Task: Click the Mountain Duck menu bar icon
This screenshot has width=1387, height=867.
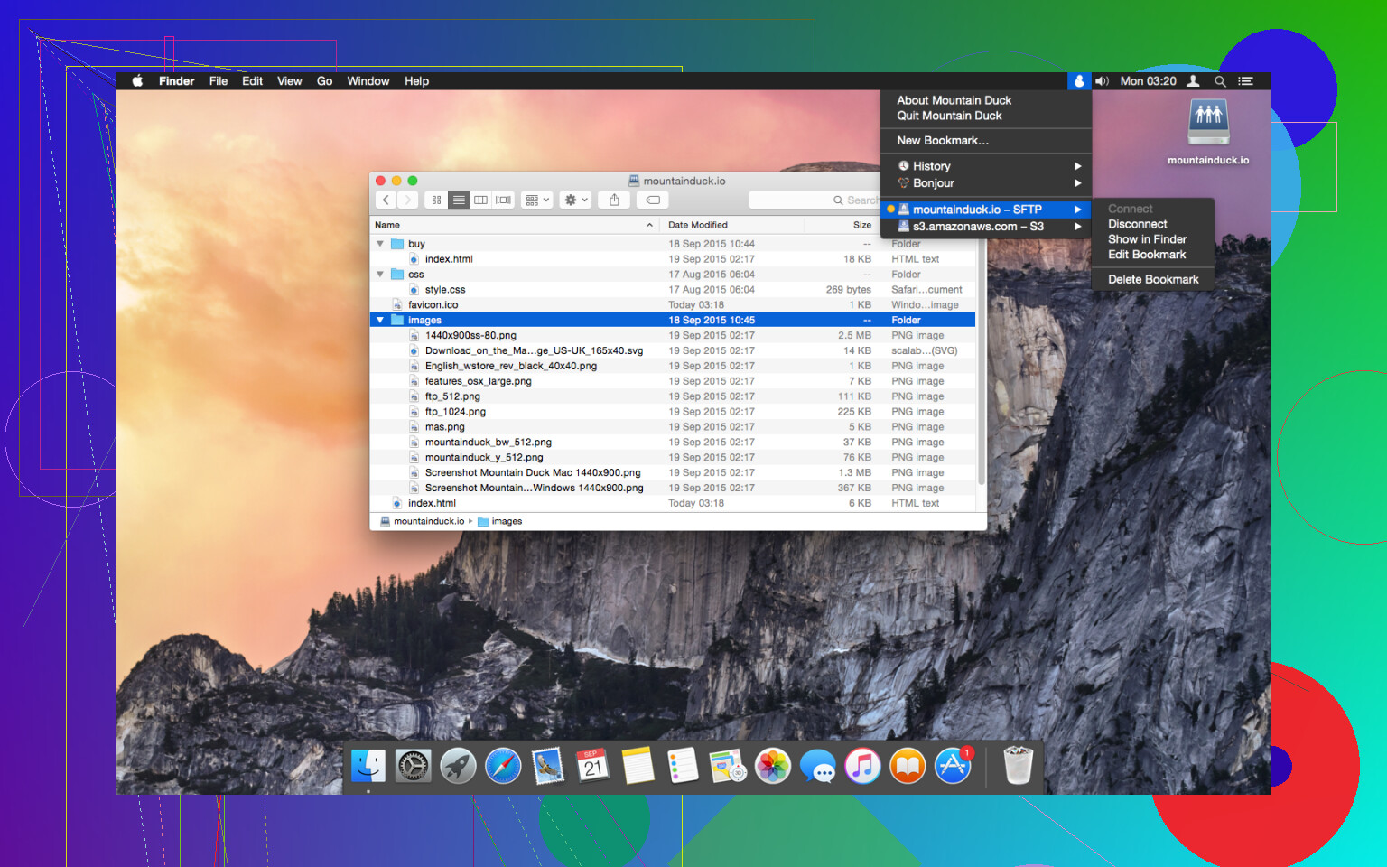Action: point(1079,81)
